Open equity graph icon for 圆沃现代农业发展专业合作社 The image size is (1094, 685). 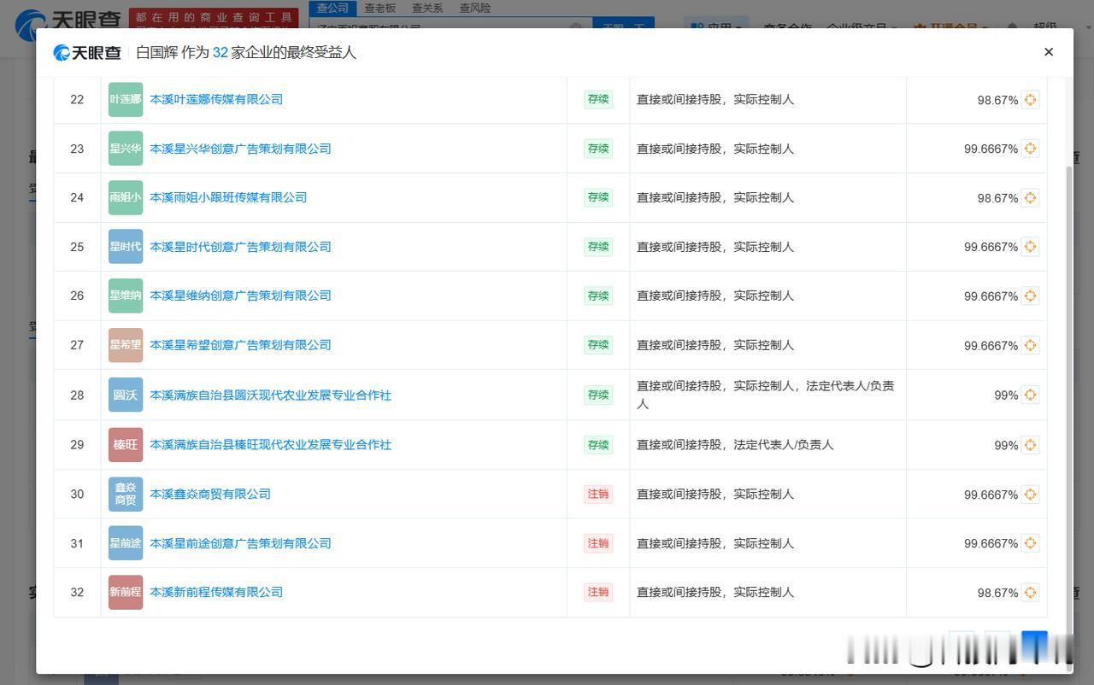tap(1030, 395)
